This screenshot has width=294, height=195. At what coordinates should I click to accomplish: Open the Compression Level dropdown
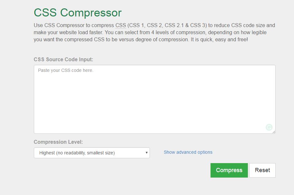[x=92, y=153]
